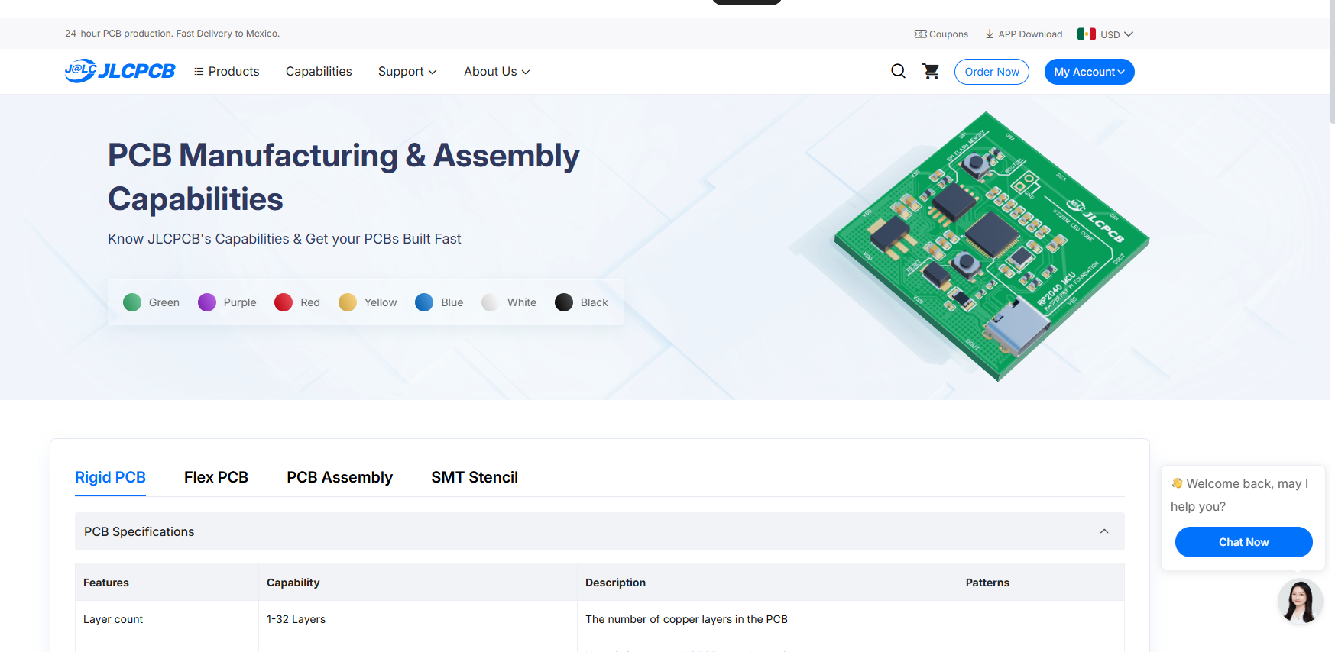Open the search magnifier icon
This screenshot has height=652, width=1335.
[x=899, y=71]
